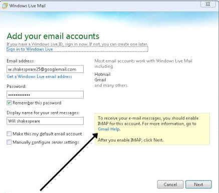Open the Gmail Help link

coord(109,129)
